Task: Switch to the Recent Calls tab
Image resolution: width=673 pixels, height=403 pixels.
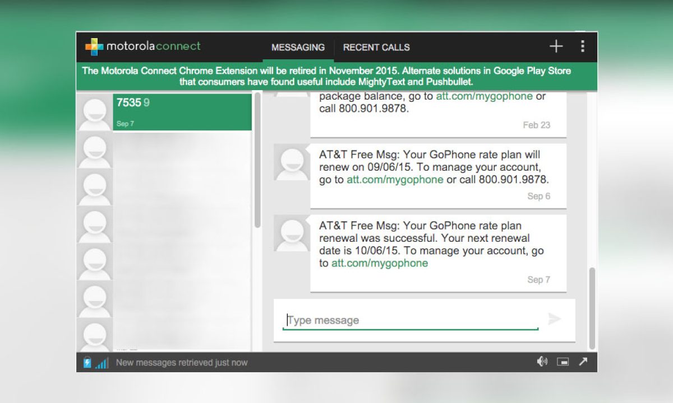Action: [376, 48]
